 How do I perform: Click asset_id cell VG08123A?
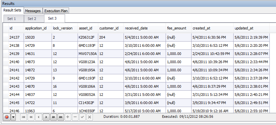88,62
